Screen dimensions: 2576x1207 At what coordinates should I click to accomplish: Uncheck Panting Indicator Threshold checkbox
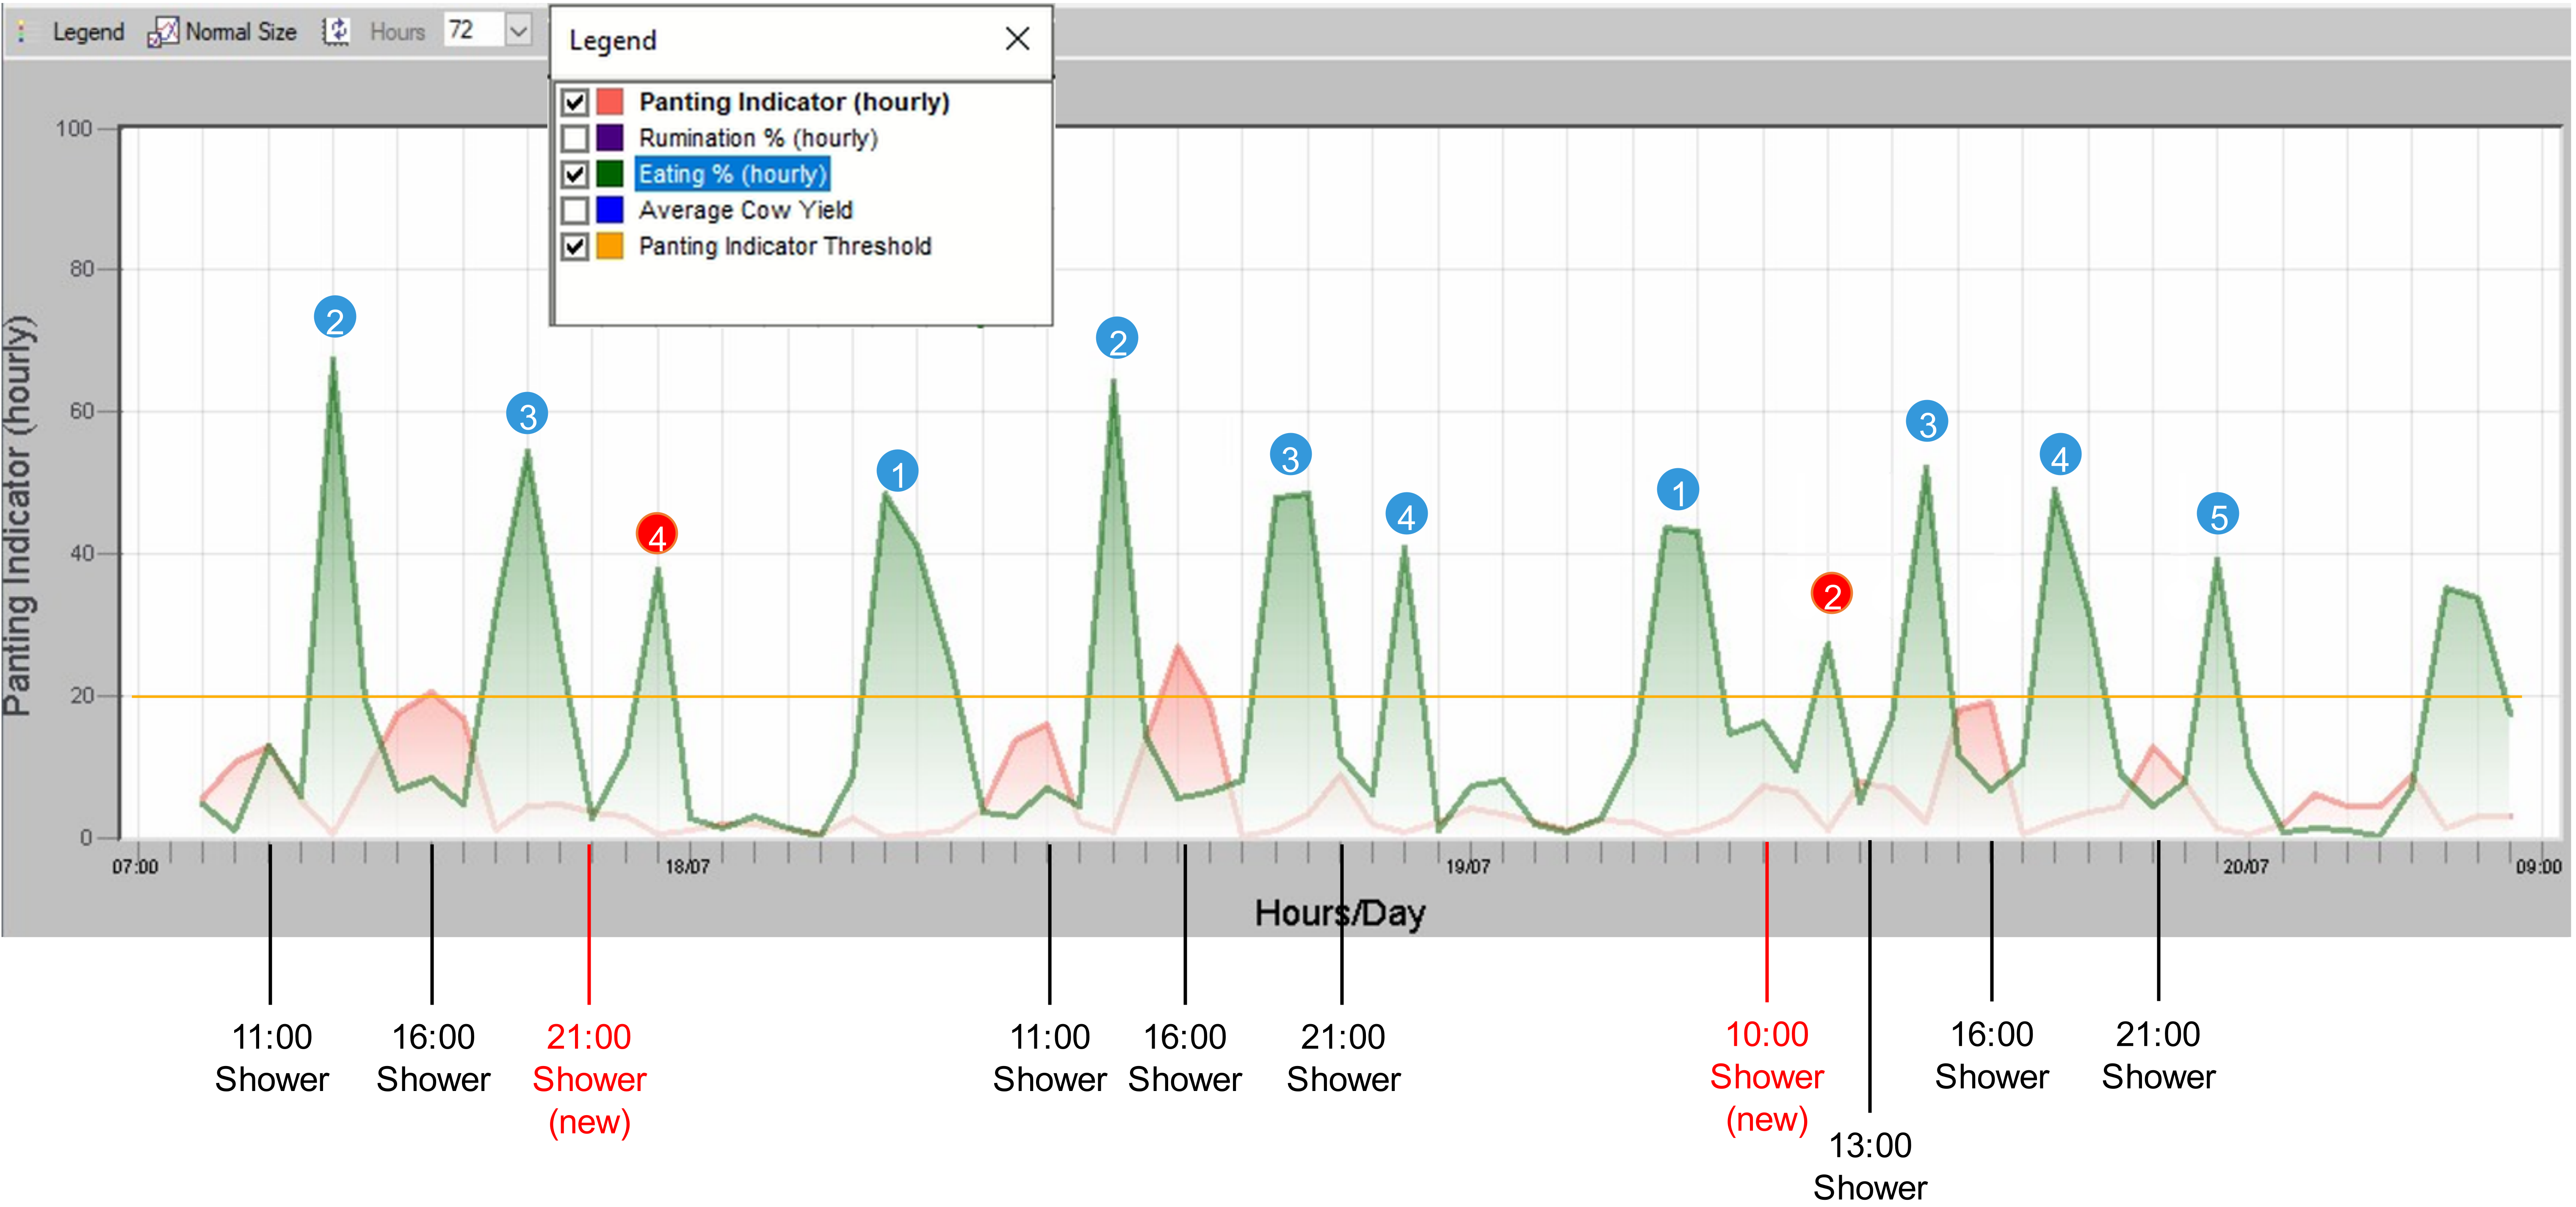click(x=575, y=246)
